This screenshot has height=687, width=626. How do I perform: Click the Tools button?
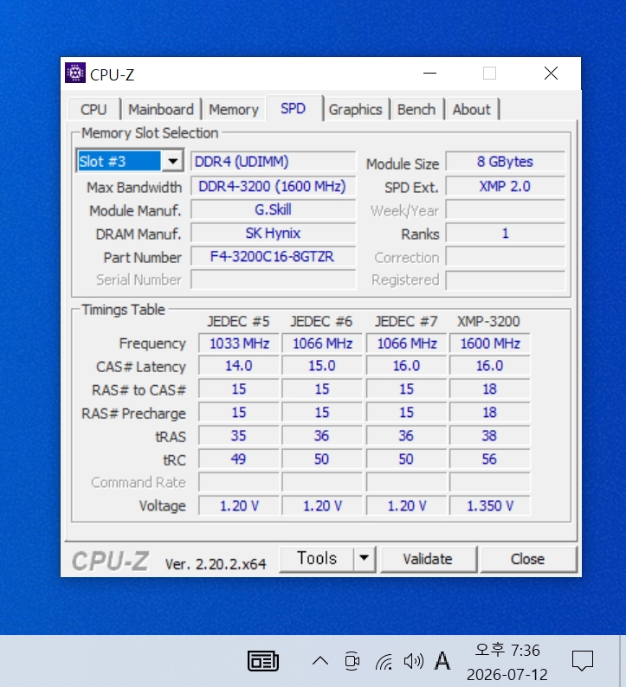click(317, 558)
